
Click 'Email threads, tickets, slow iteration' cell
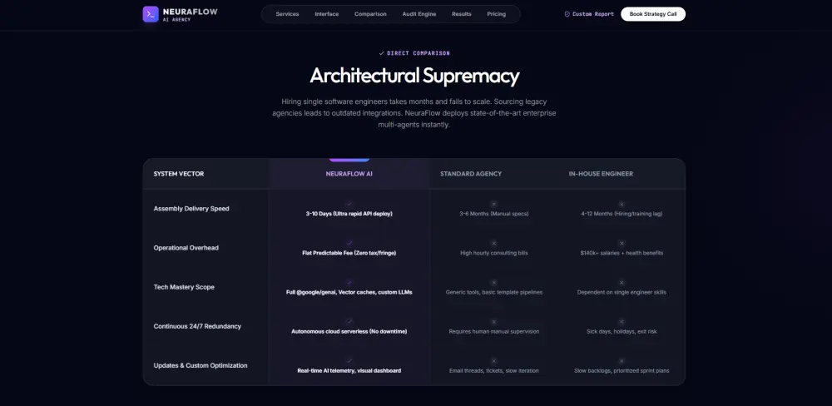click(x=494, y=371)
